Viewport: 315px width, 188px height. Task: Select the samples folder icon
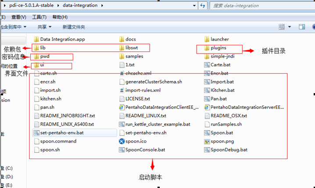coord(122,56)
